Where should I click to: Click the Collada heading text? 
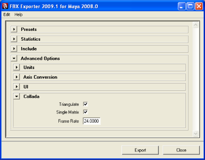(x=31, y=97)
